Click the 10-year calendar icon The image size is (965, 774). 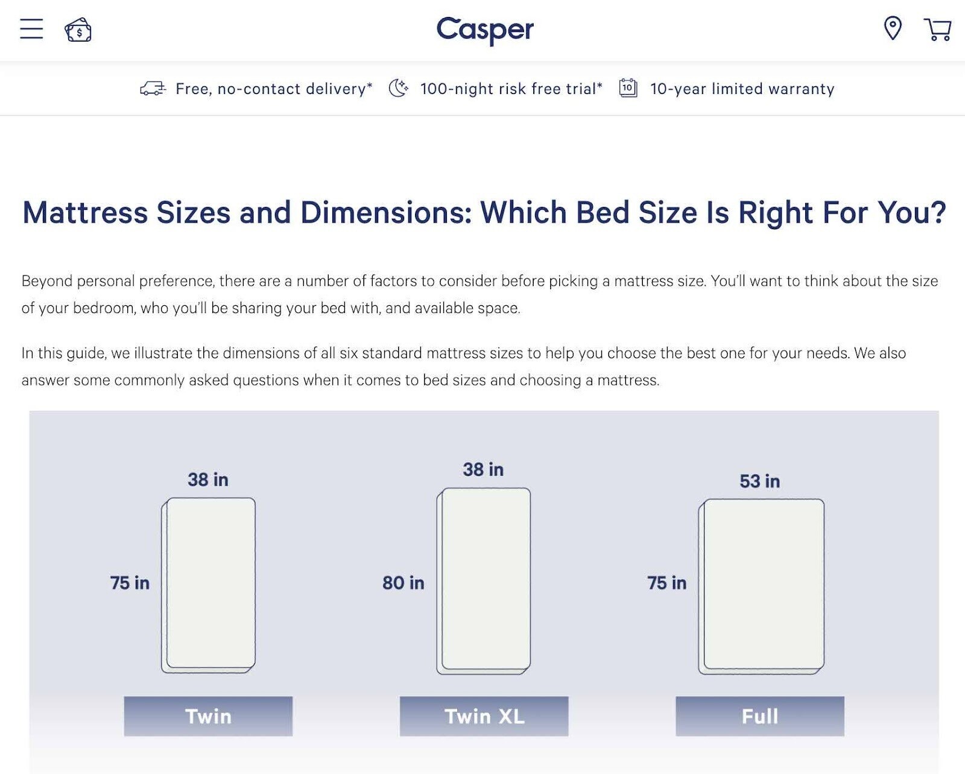[x=628, y=88]
